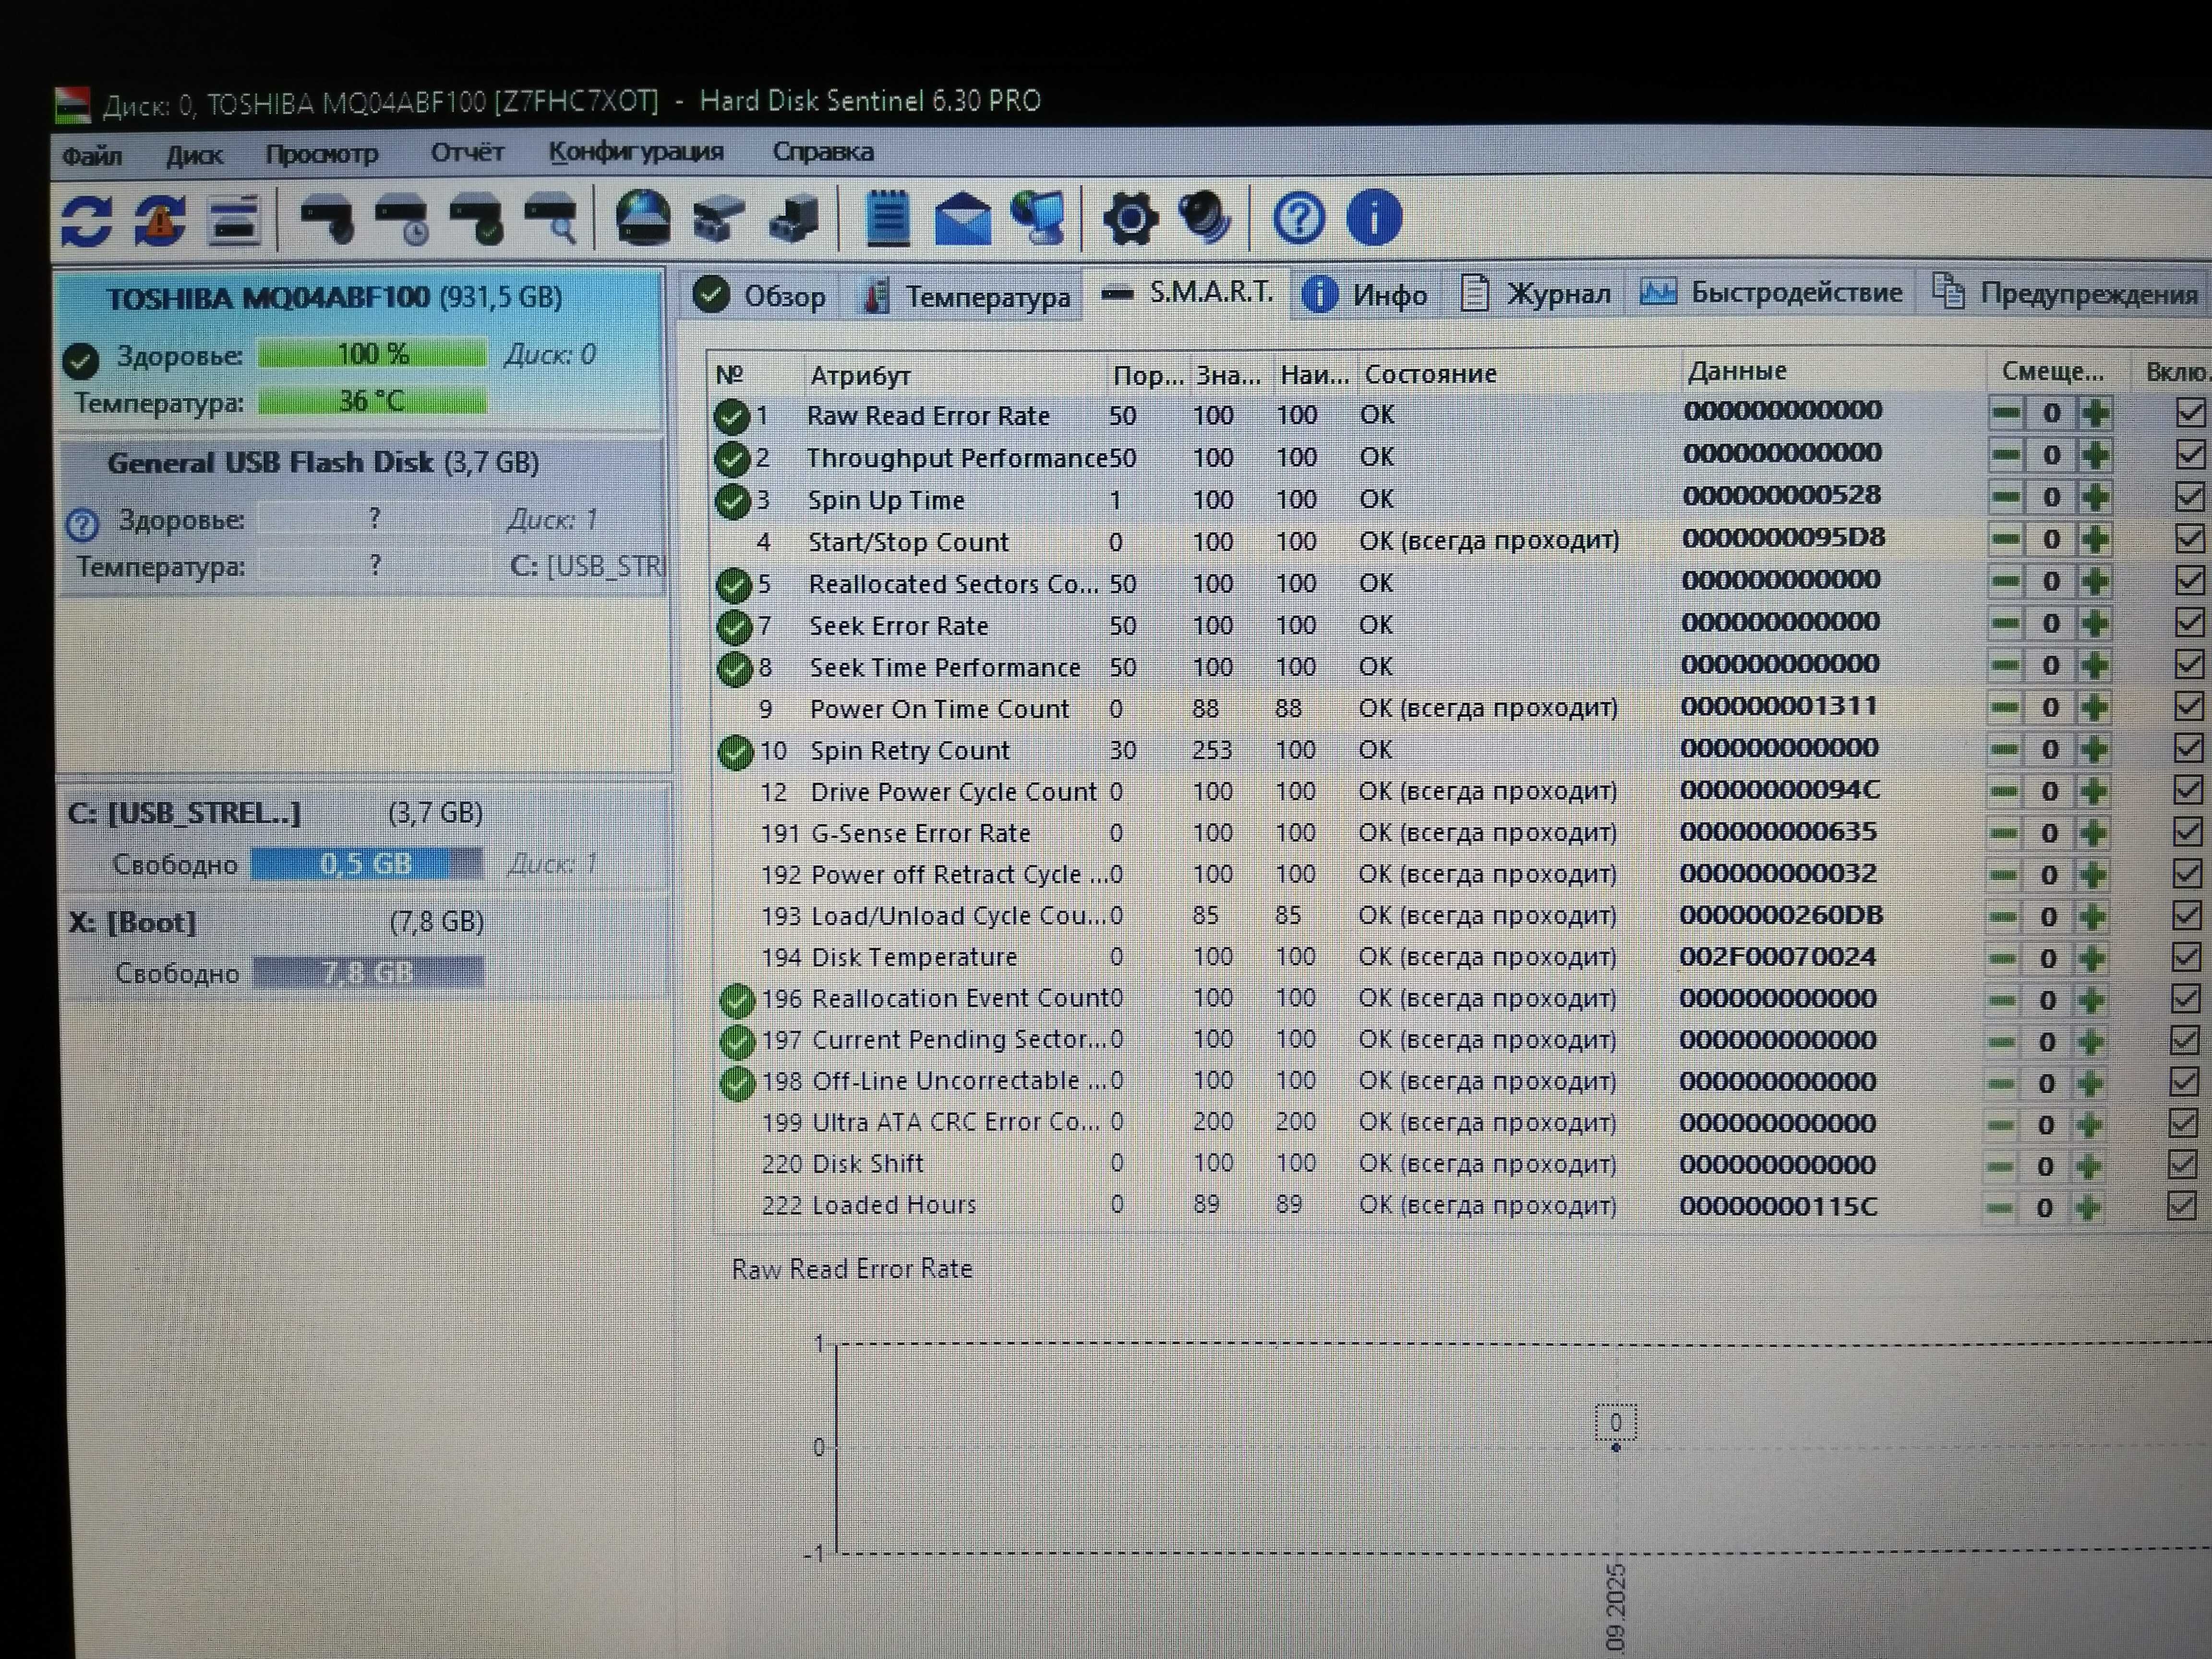Click the status check icon for Seek Error Rate
This screenshot has height=1659, width=2212.
click(734, 627)
